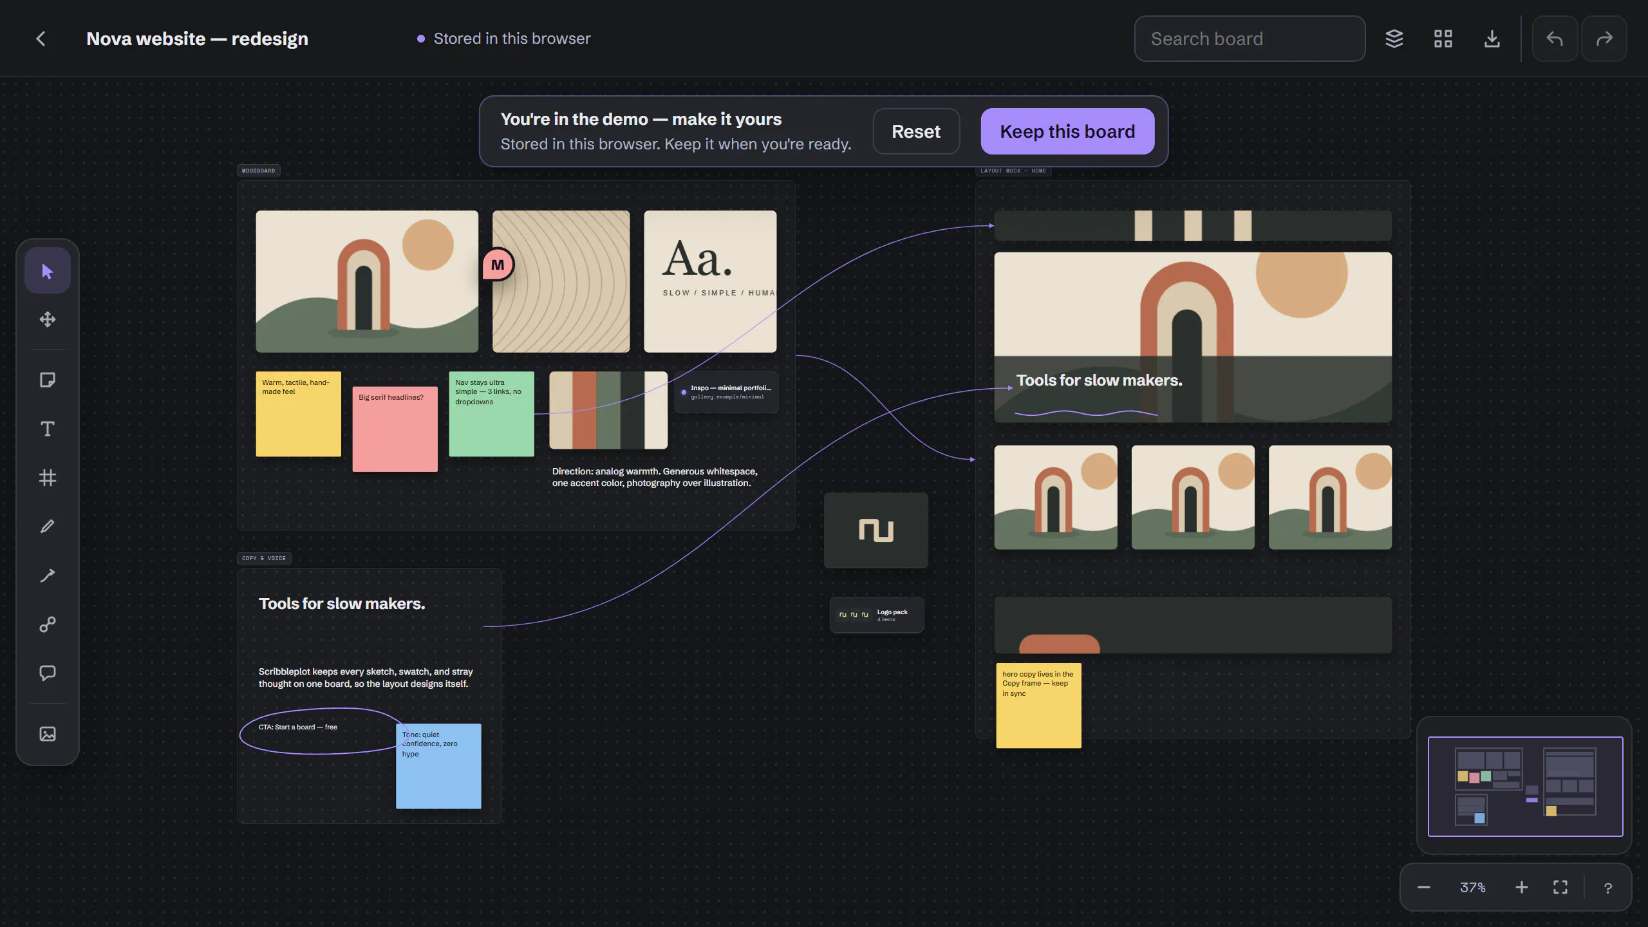The width and height of the screenshot is (1648, 927).
Task: Select the arrow line tool
Action: coord(48,576)
